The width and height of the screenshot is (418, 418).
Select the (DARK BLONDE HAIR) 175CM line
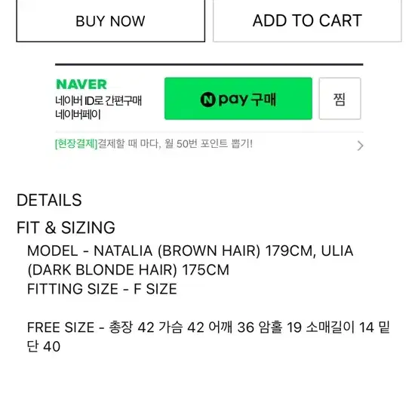click(128, 270)
